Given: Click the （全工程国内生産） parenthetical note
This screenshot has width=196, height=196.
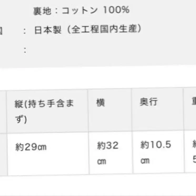Looking at the screenshot, I should pyautogui.click(x=102, y=29).
